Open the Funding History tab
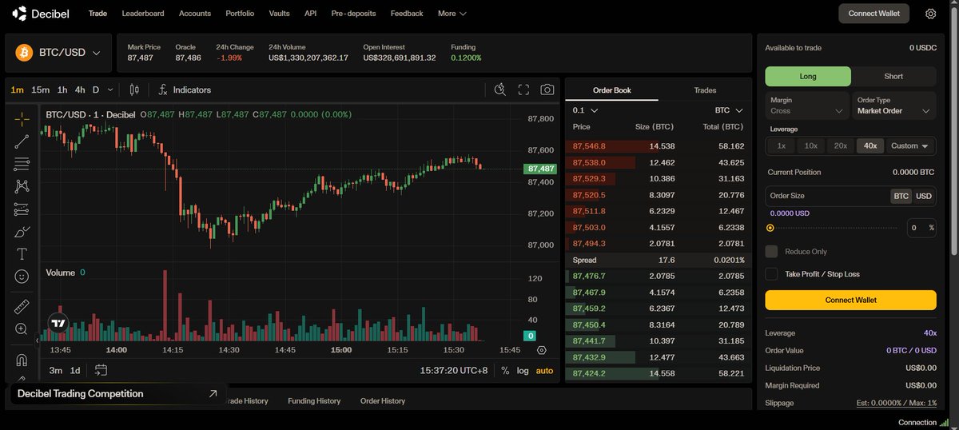Image resolution: width=959 pixels, height=430 pixels. (314, 400)
